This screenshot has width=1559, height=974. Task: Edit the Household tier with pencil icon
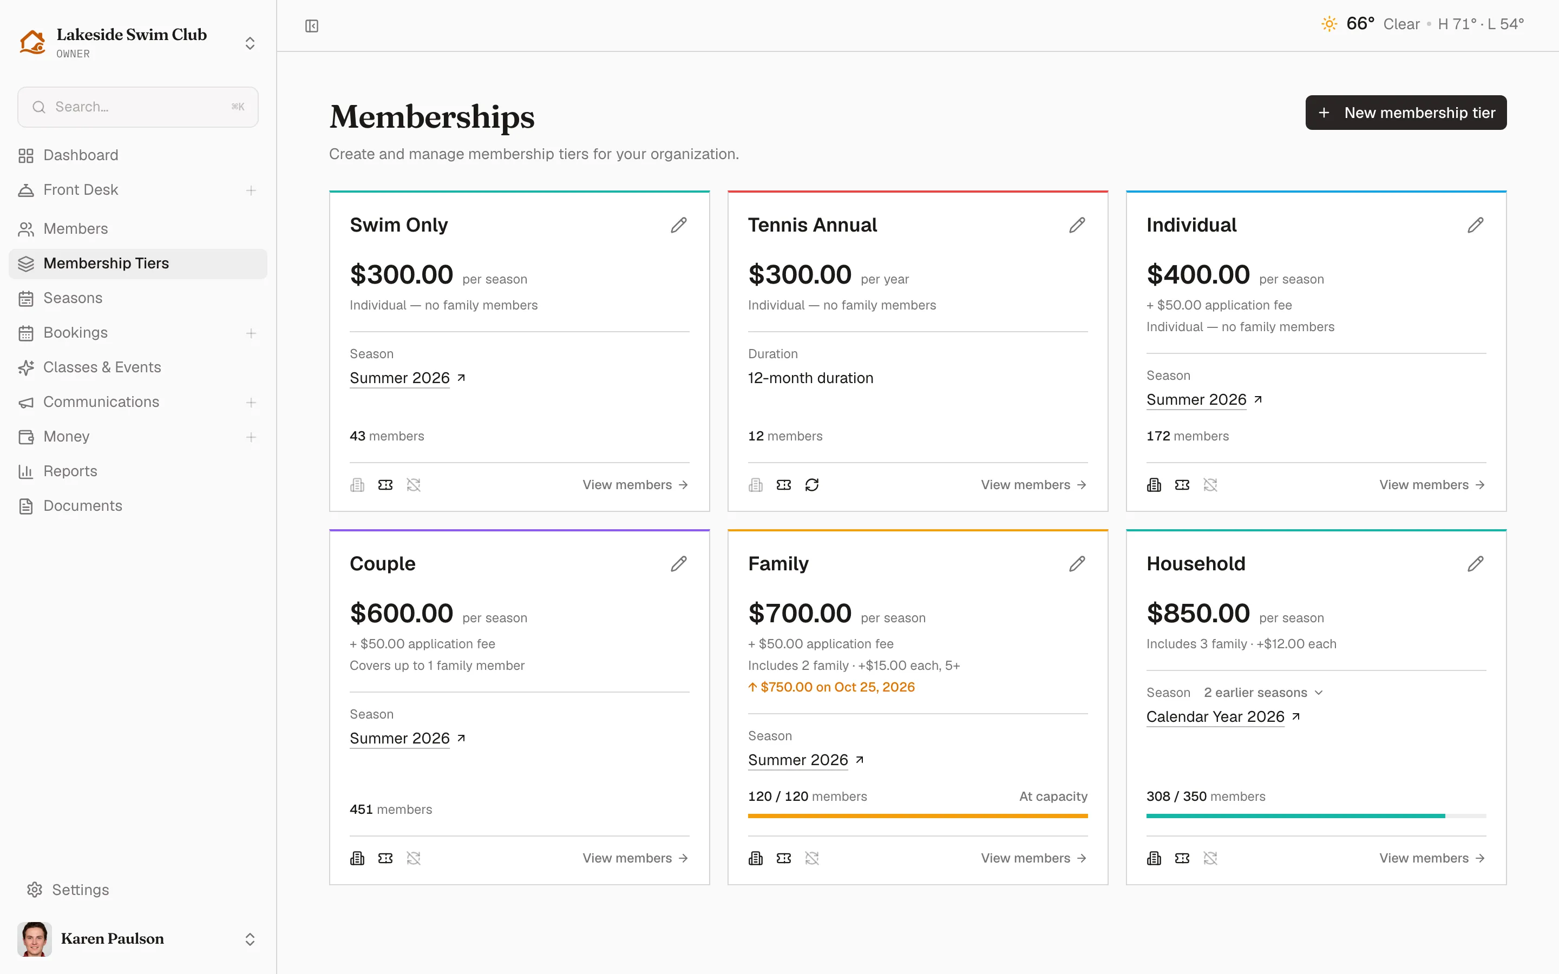1475,564
